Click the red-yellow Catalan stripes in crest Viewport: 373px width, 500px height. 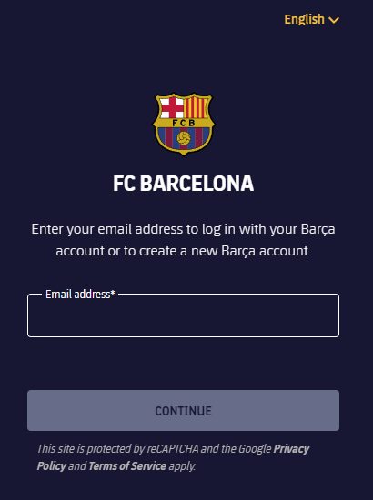196,108
